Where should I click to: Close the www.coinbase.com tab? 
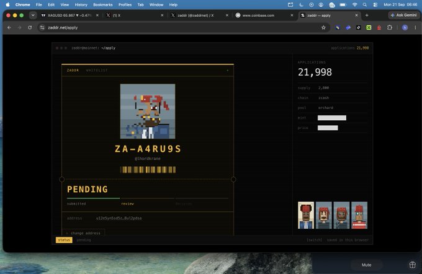[292, 15]
